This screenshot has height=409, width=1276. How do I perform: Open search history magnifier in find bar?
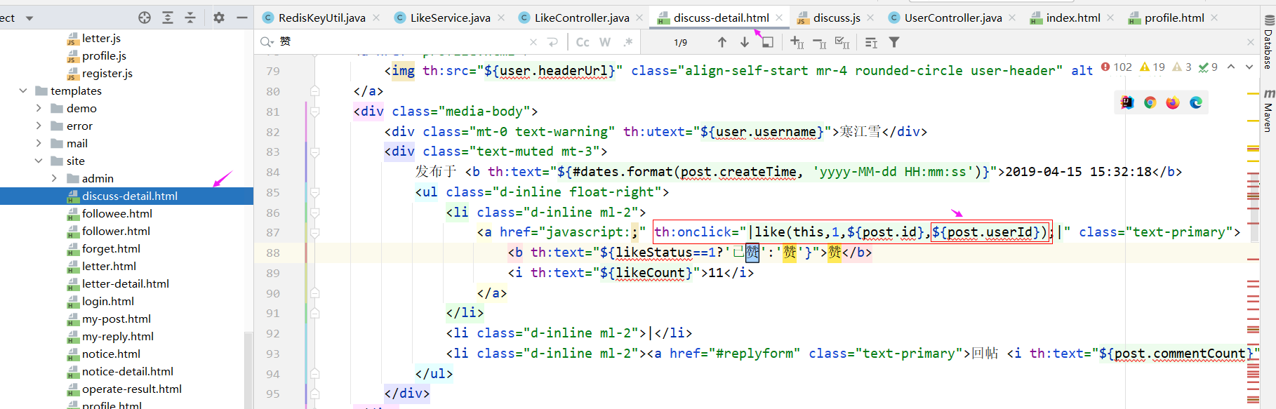[267, 42]
